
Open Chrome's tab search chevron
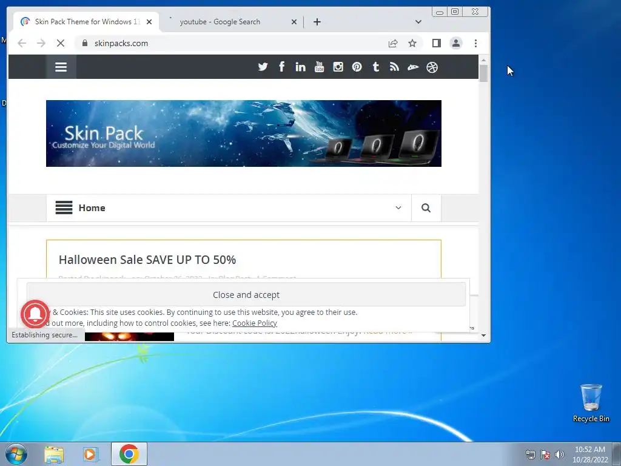pos(418,22)
